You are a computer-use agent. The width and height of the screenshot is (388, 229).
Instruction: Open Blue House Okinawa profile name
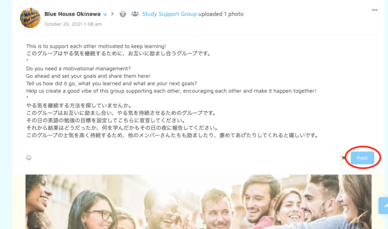[72, 14]
